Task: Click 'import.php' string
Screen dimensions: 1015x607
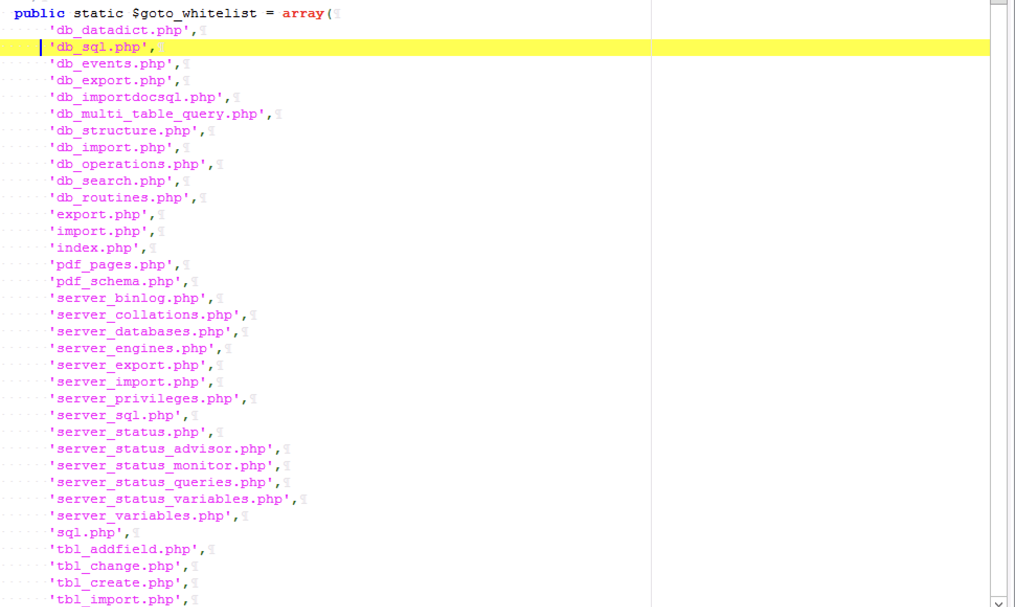Action: (98, 231)
